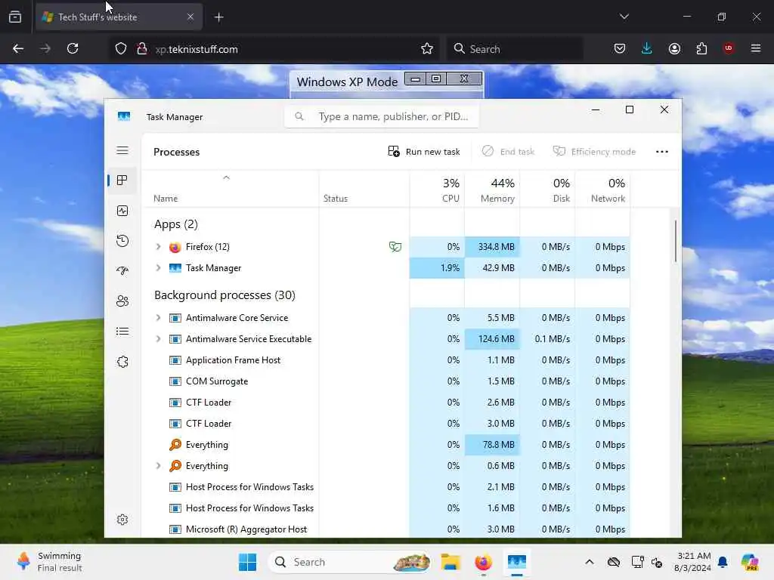
Task: Click the Firefox bookmark star icon
Action: pyautogui.click(x=427, y=49)
